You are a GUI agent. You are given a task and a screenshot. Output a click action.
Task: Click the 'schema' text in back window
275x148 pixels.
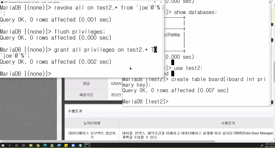[x=172, y=35]
